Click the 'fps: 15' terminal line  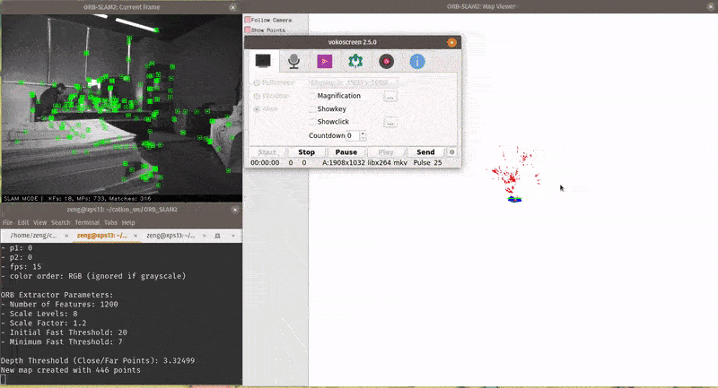click(x=21, y=267)
